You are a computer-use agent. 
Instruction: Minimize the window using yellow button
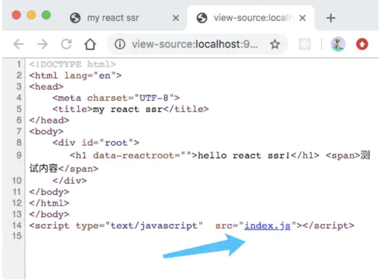point(31,15)
